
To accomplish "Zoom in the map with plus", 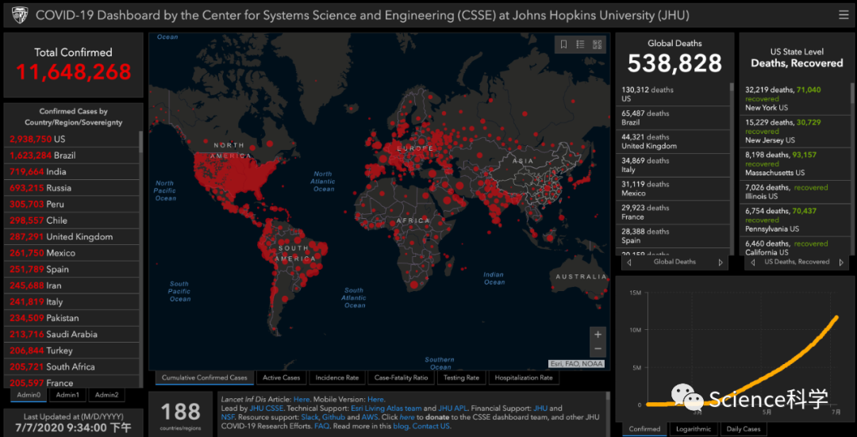I will tap(598, 335).
